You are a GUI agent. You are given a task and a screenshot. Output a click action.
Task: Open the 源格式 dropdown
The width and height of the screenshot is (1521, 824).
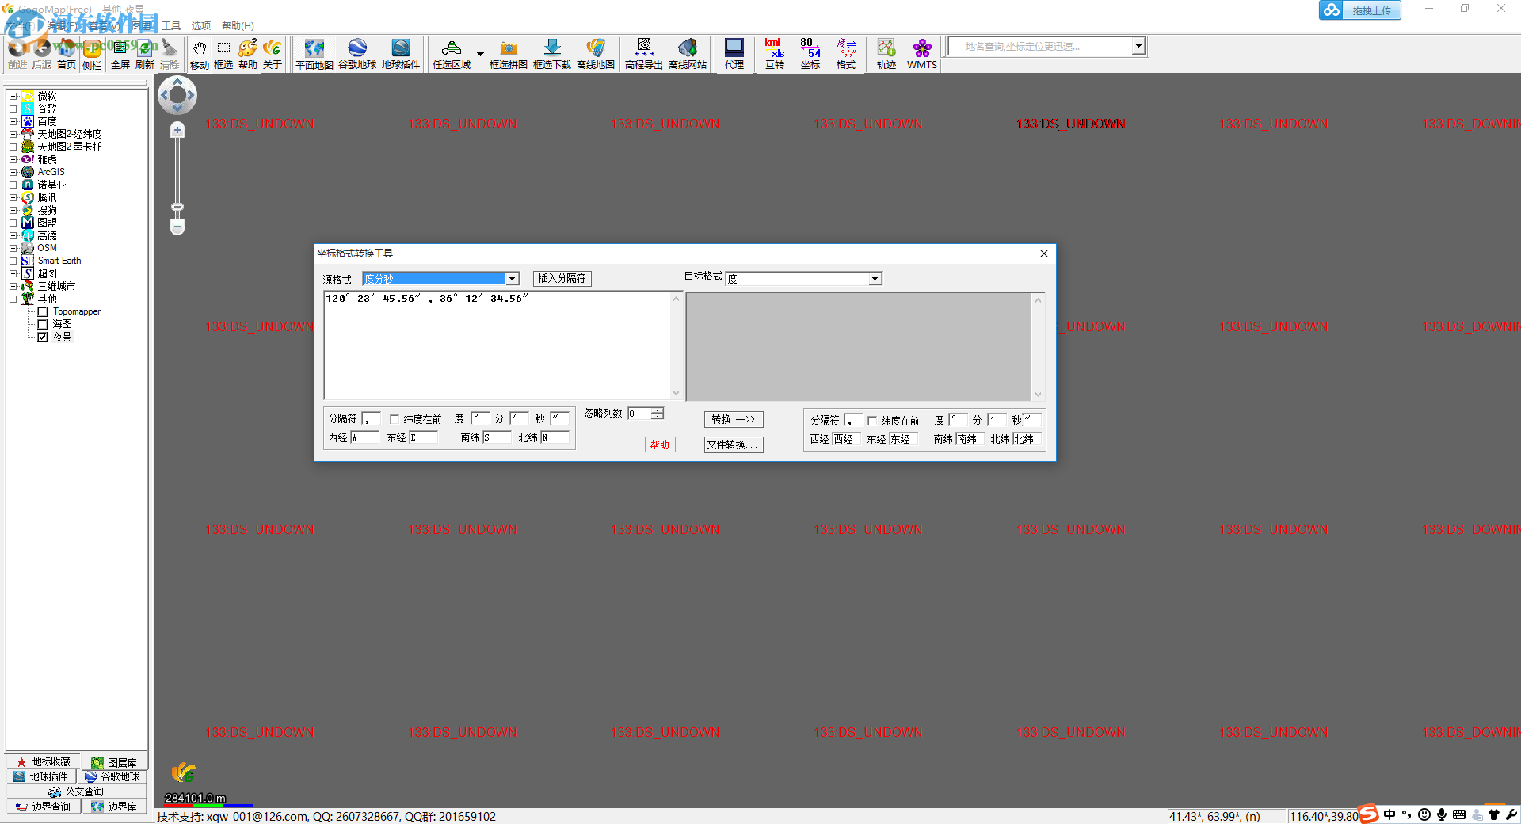tap(513, 279)
